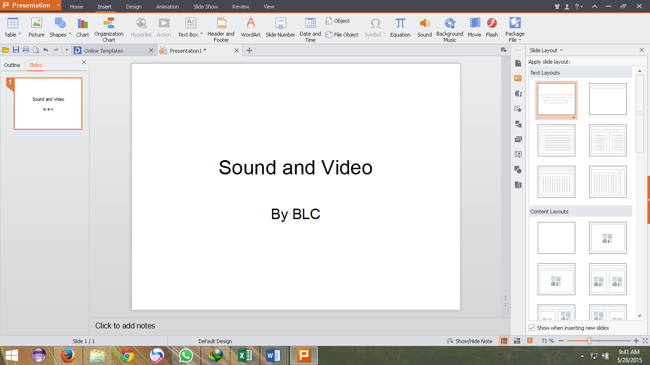Image resolution: width=650 pixels, height=365 pixels.
Task: Insert a Slide Number
Action: [x=280, y=29]
